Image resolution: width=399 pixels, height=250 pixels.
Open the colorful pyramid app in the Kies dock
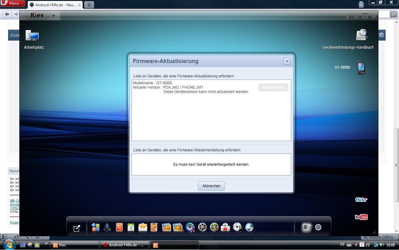[x=107, y=227]
